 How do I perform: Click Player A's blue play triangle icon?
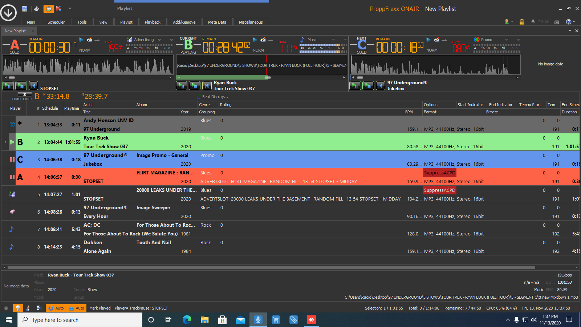pos(81,40)
